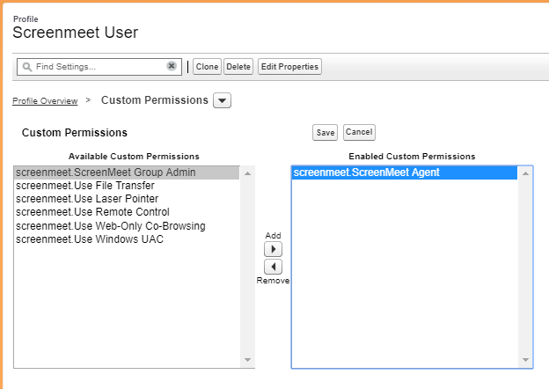The width and height of the screenshot is (549, 389).
Task: Select screenmeet.Use Windows UAC entry
Action: point(127,239)
